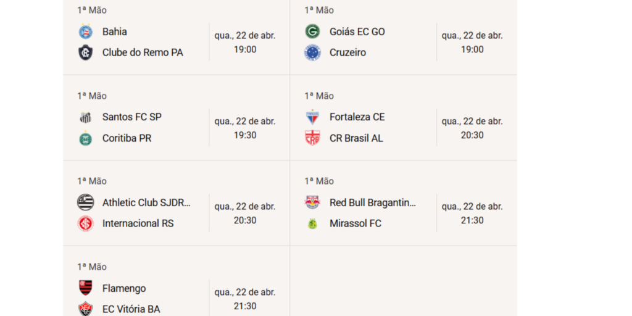
Task: Click the Fortaleza CE crest
Action: (312, 117)
